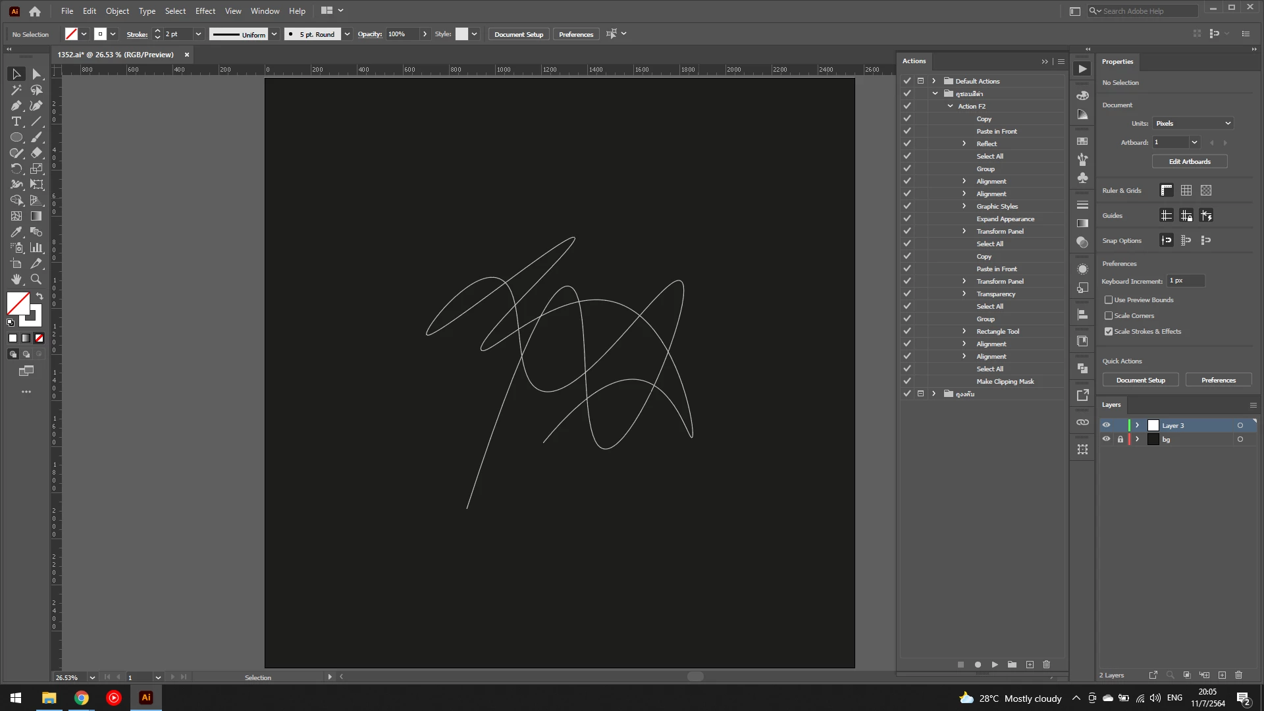1264x711 pixels.
Task: Select the Zoom tool
Action: 36,279
